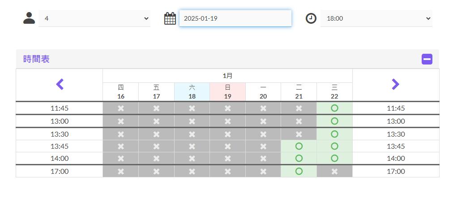This screenshot has height=198, width=457.
Task: Select available 11:45 slot on Wednesday 22
Action: 335,108
